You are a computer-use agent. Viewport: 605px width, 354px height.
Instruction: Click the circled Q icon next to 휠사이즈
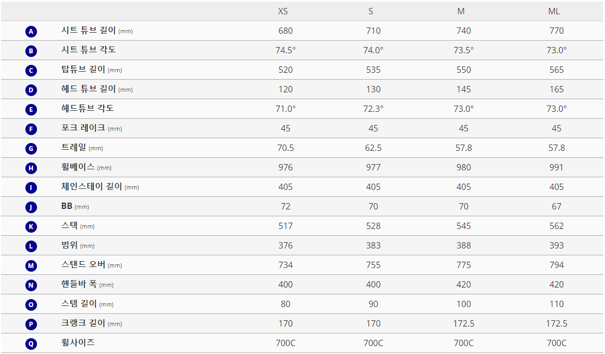point(31,344)
